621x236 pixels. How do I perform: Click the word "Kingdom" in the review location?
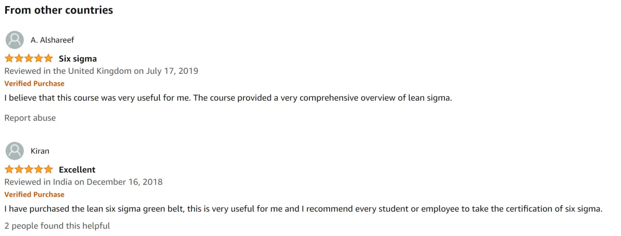point(115,71)
